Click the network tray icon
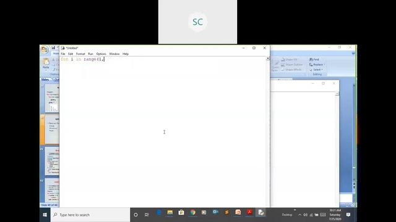Screen dimensions: 396x222 [311, 215]
